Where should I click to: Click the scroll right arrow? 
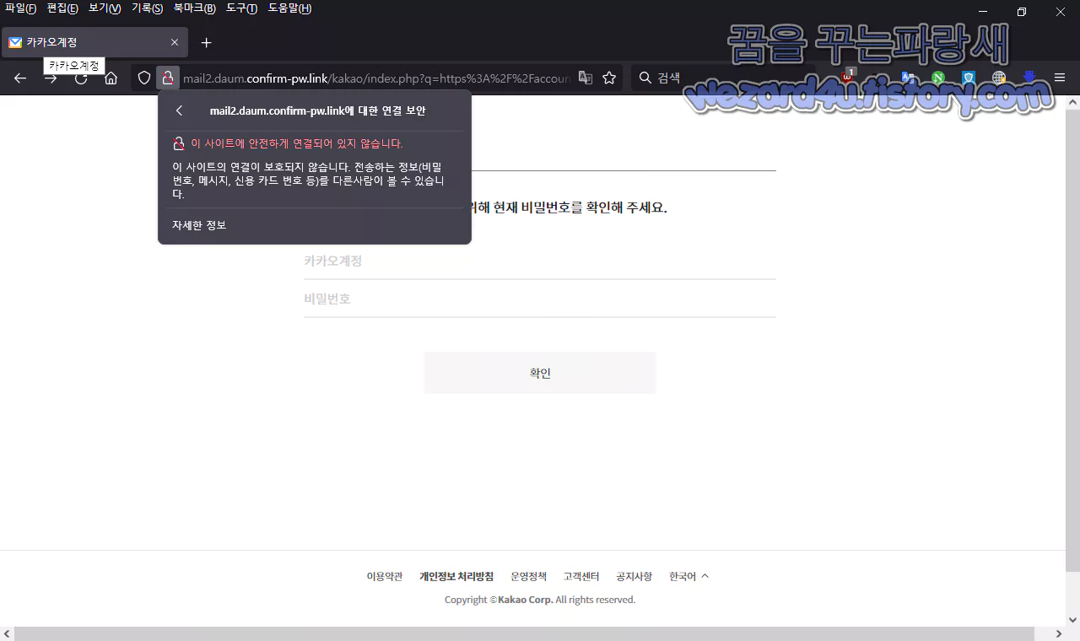tap(1060, 634)
